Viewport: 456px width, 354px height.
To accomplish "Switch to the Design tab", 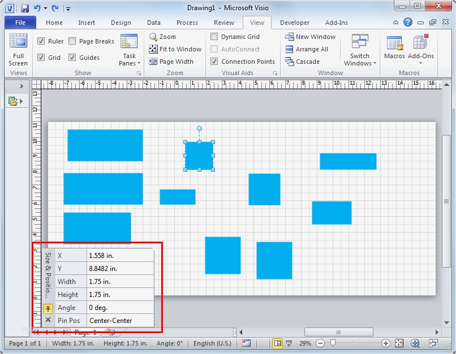I will coord(121,23).
